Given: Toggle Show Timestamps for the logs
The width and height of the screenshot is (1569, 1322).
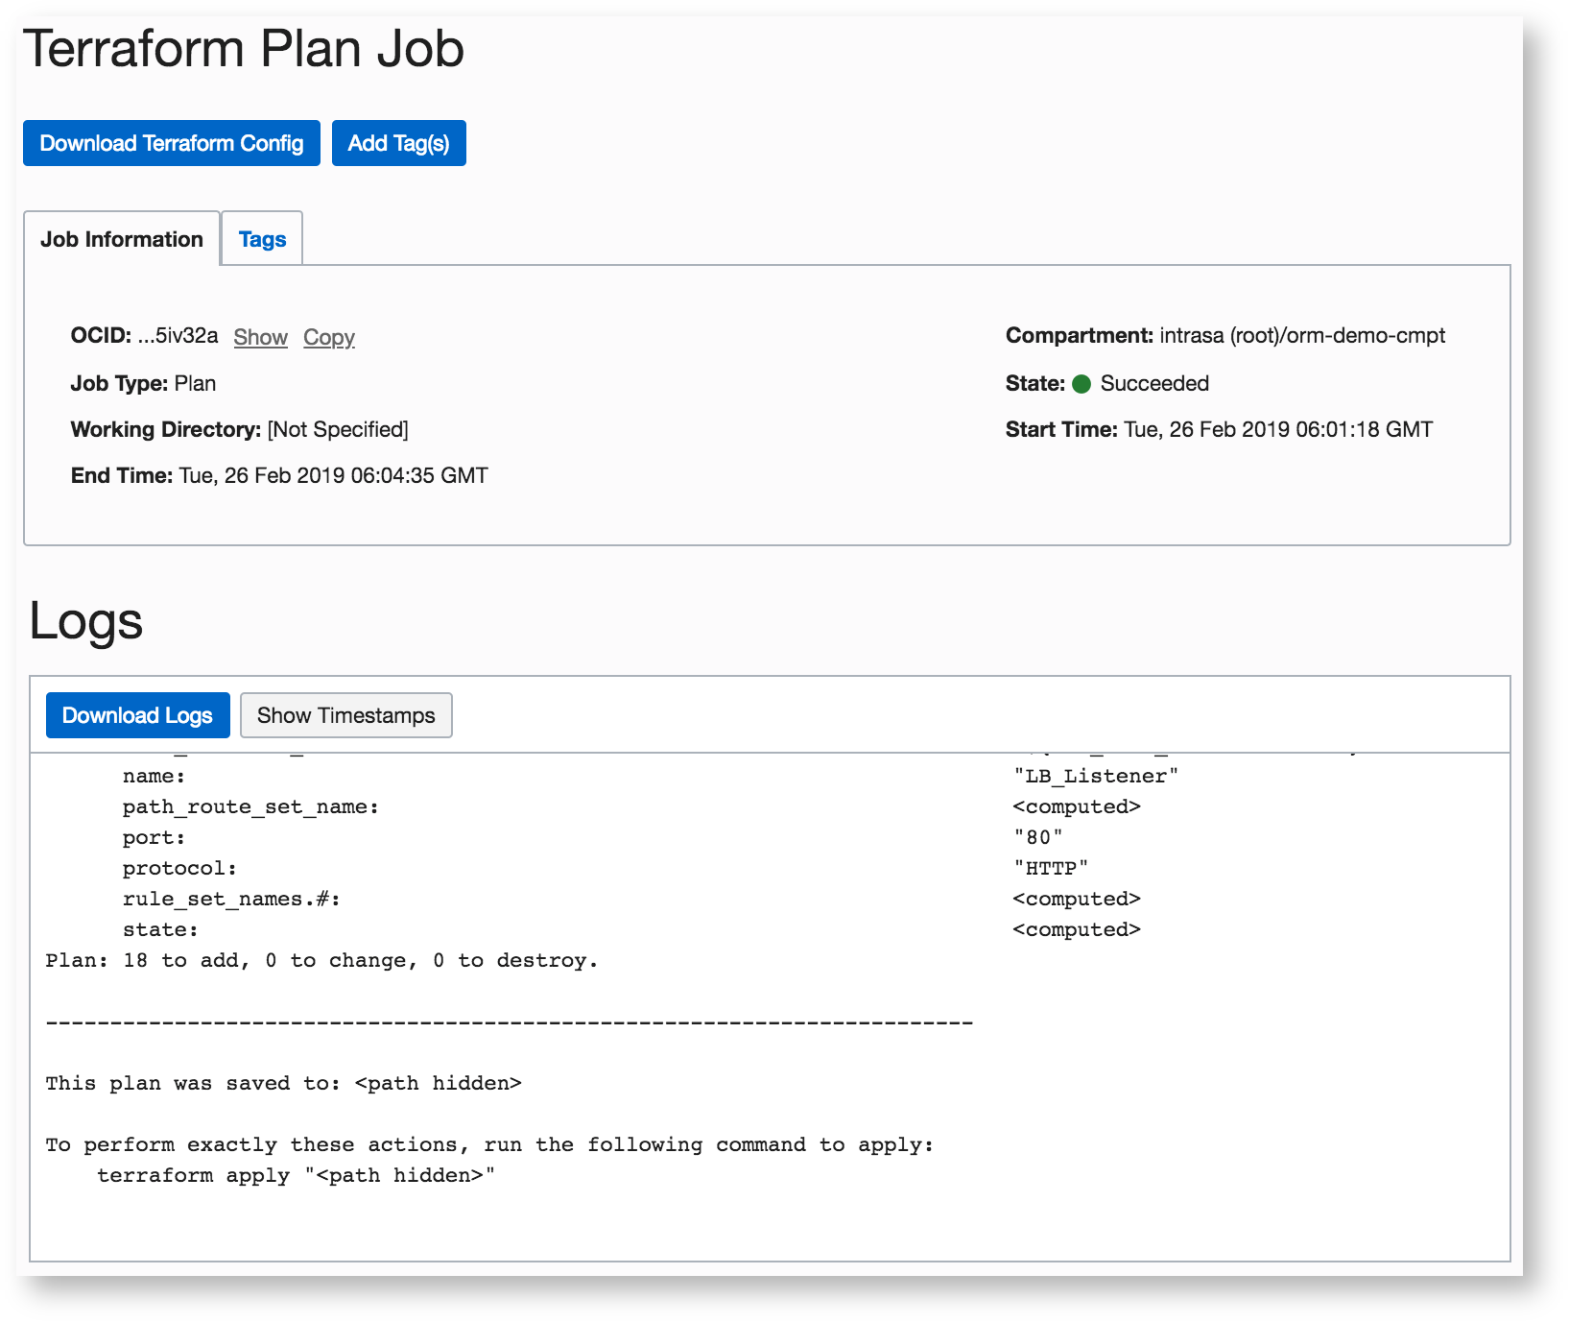Looking at the screenshot, I should [345, 715].
